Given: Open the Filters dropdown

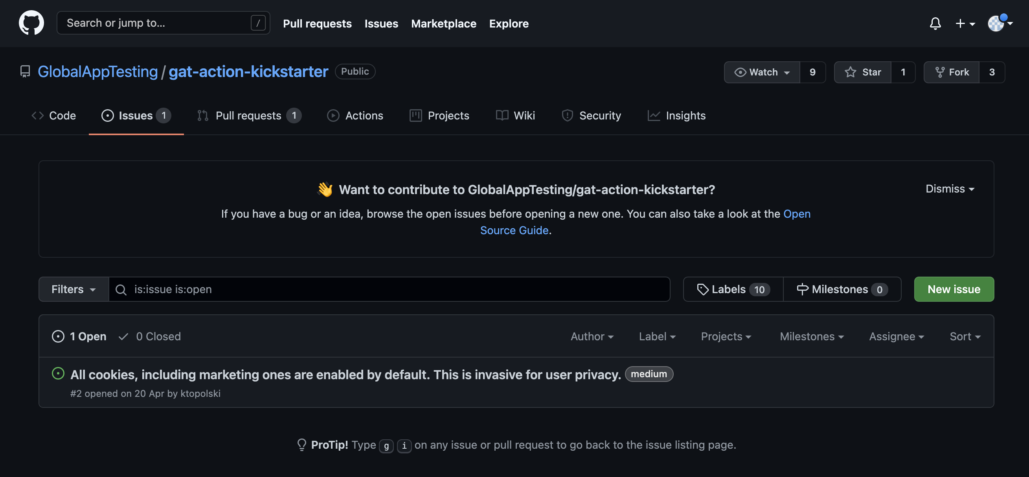Looking at the screenshot, I should pos(73,289).
